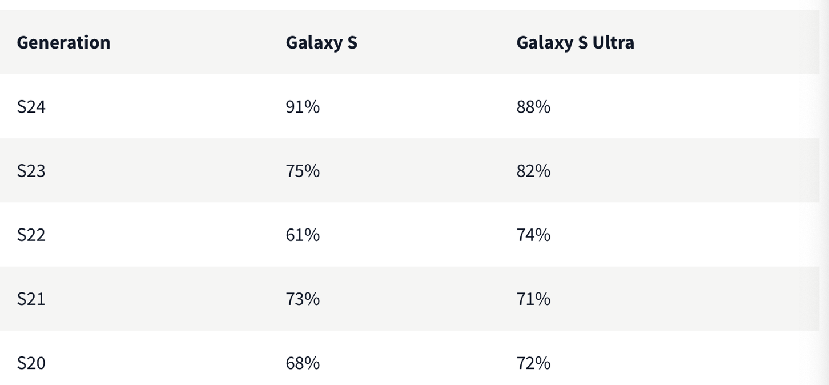Click the Galaxy S Ultra column header
Screen dimensions: 829x385
[575, 42]
